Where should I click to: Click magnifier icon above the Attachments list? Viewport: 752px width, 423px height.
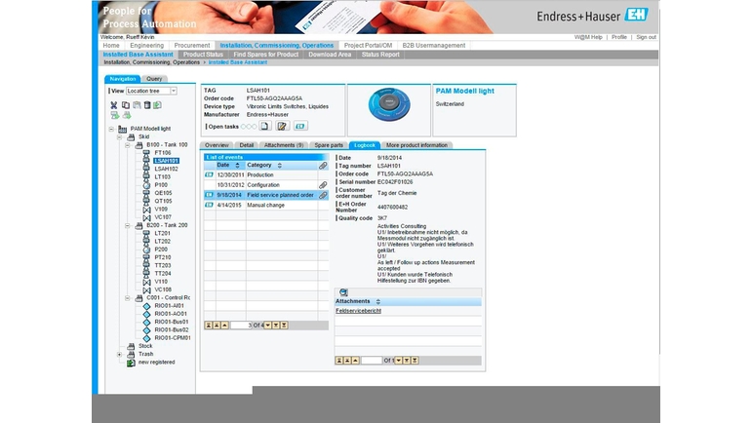[x=343, y=292]
